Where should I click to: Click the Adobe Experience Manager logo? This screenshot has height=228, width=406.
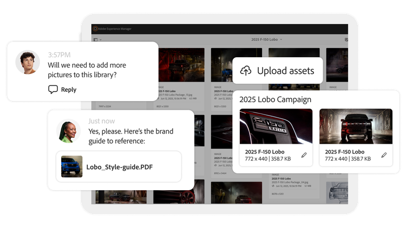[95, 29]
